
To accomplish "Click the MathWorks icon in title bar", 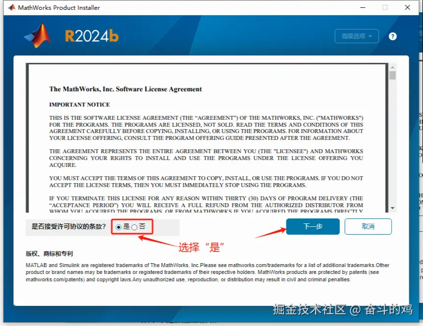I will click(12, 7).
